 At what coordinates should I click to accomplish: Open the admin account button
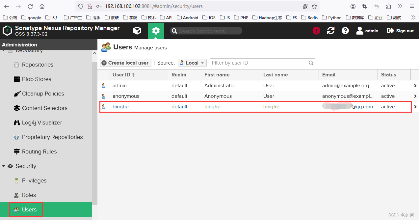point(367,31)
